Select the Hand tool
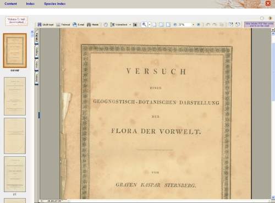 (x=106, y=25)
